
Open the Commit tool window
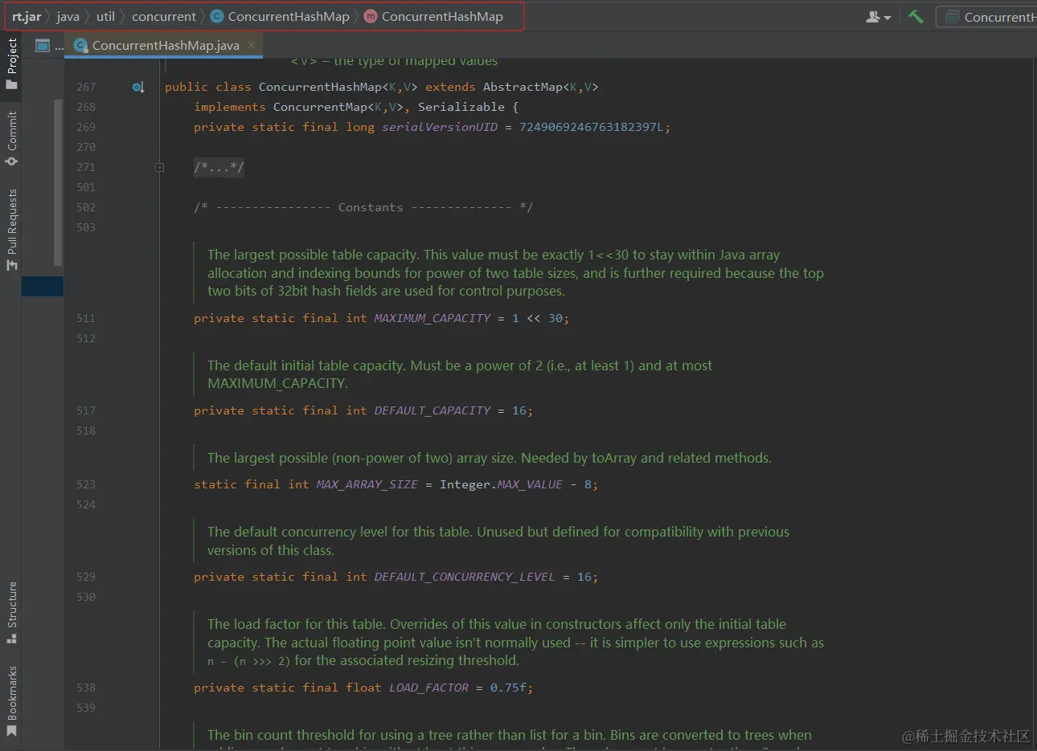tap(11, 138)
